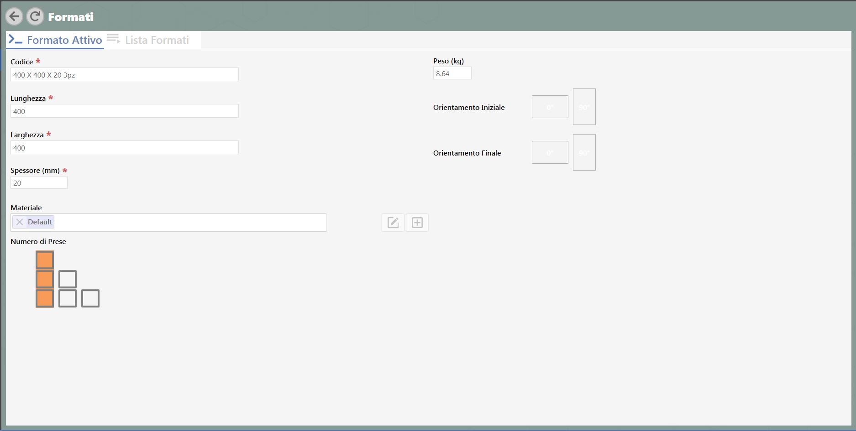Open the Formato Attivo tab
The width and height of the screenshot is (856, 431).
[x=55, y=40]
